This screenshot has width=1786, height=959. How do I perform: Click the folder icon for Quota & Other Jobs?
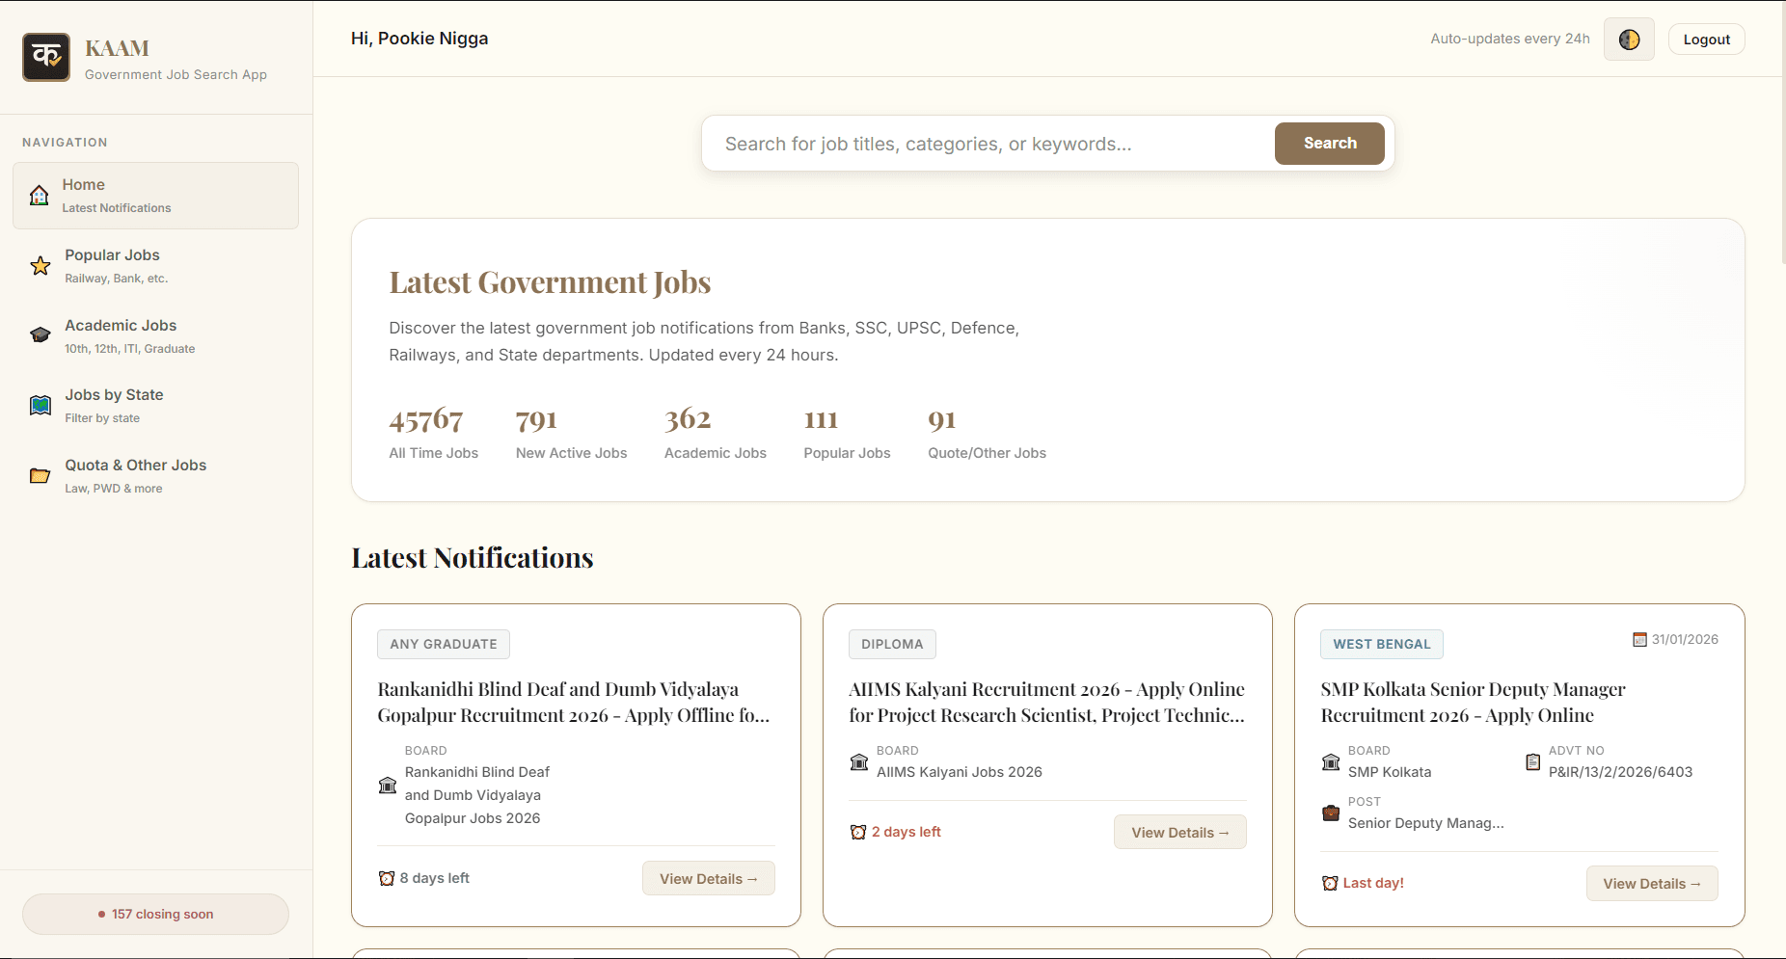pos(39,475)
